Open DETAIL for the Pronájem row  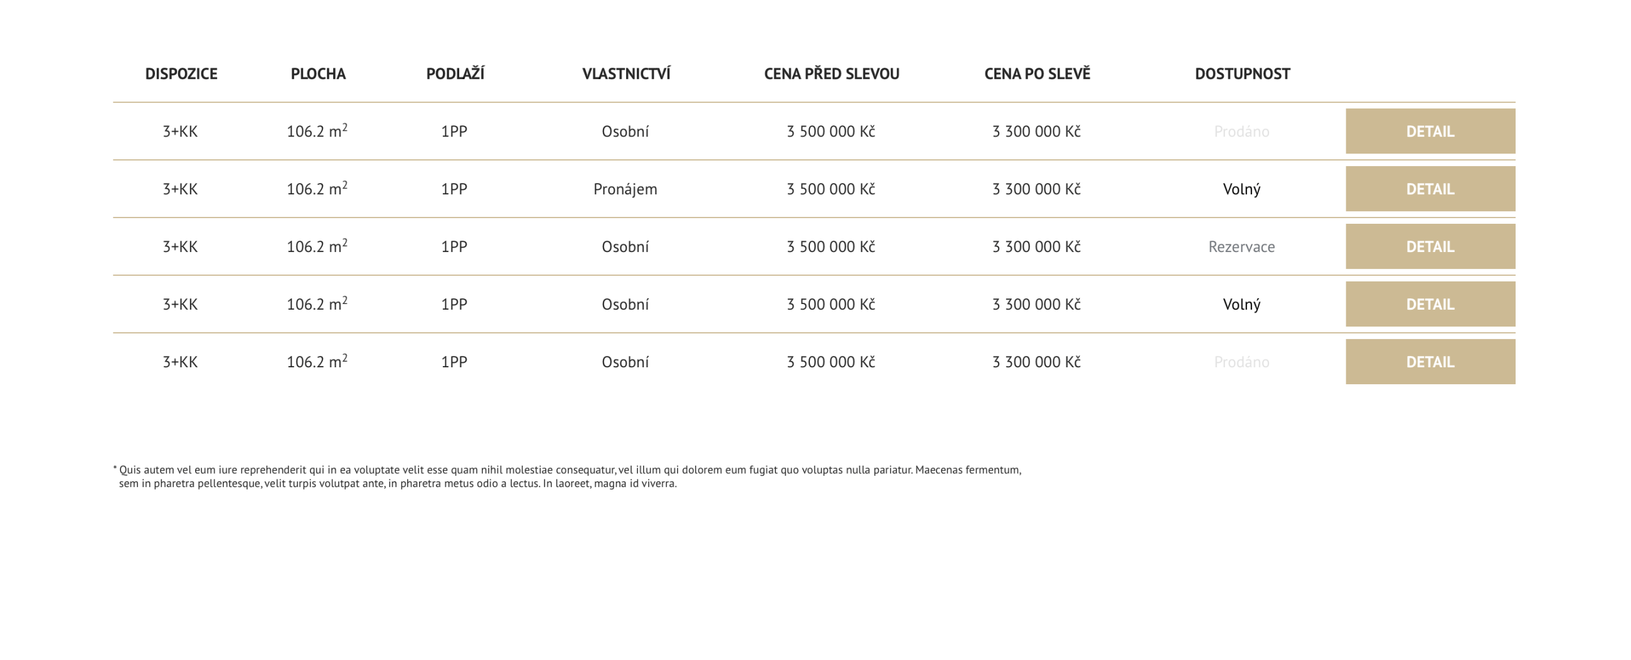1430,189
